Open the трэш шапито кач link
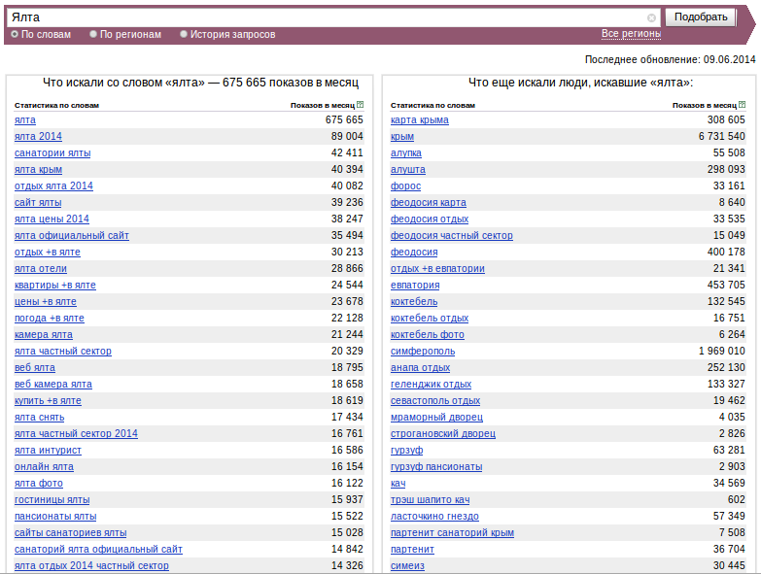Screen dimensions: 761x574 point(430,499)
